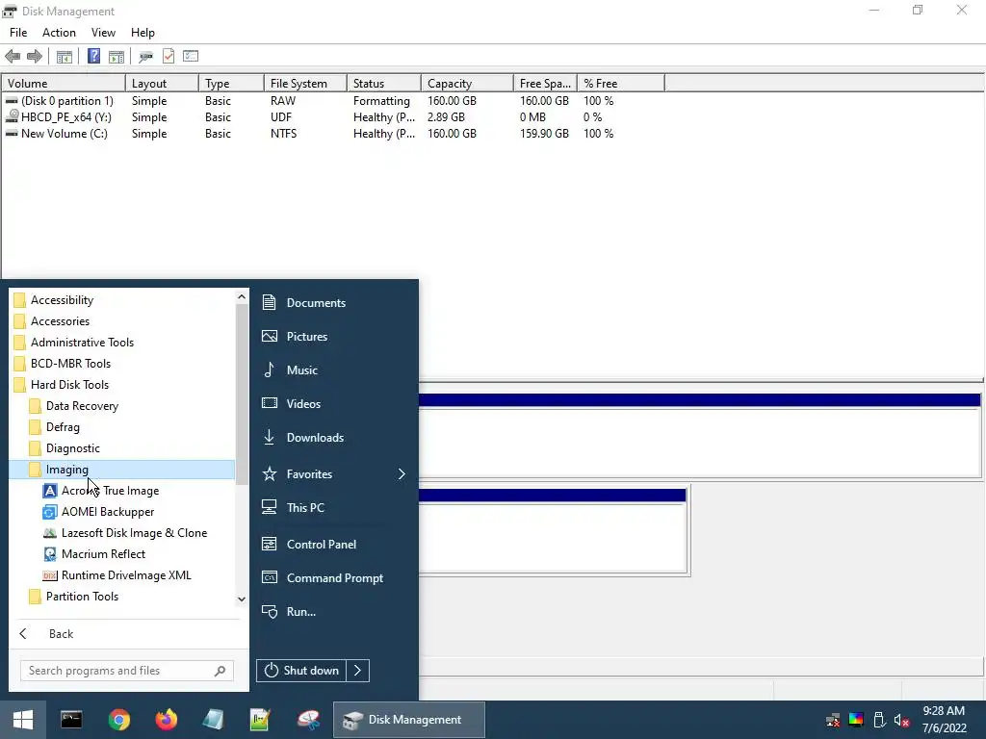Click the network disconnected tray icon

coord(833,720)
